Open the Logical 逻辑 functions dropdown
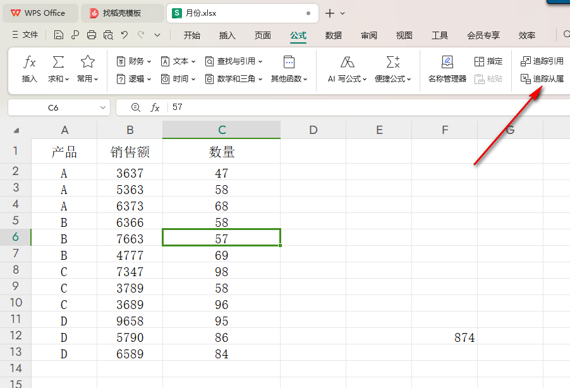 [134, 78]
